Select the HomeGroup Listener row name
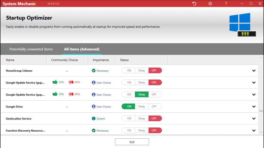 coord(19,71)
